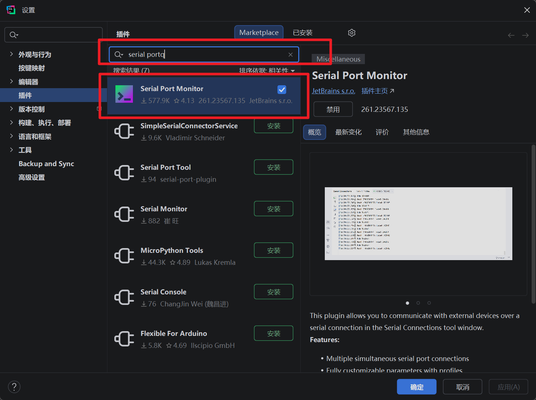The image size is (536, 400).
Task: Open the help question mark button
Action: 14,387
